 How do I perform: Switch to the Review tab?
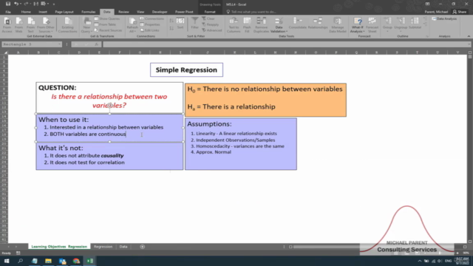123,12
